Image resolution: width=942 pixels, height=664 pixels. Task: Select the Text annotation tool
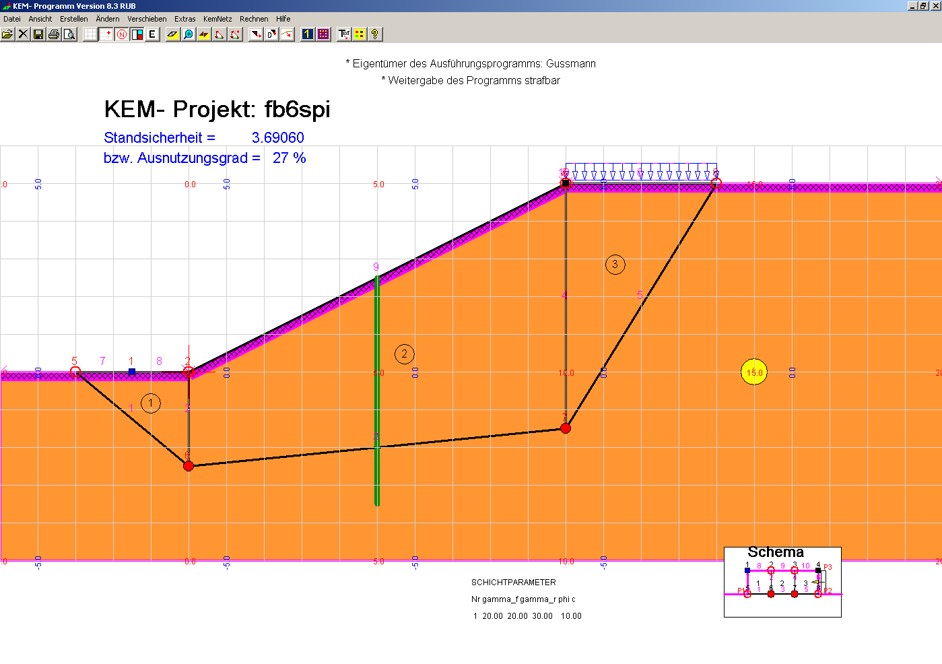344,34
